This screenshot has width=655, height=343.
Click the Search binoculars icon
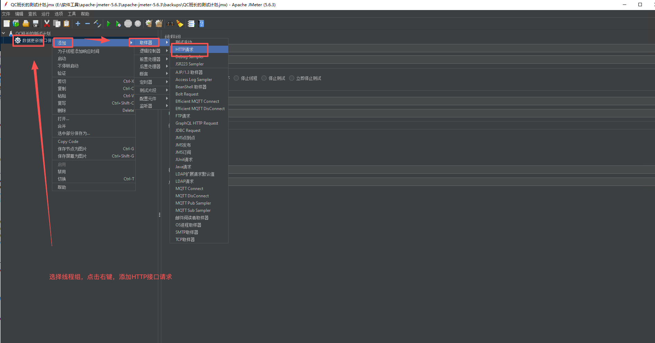click(170, 24)
